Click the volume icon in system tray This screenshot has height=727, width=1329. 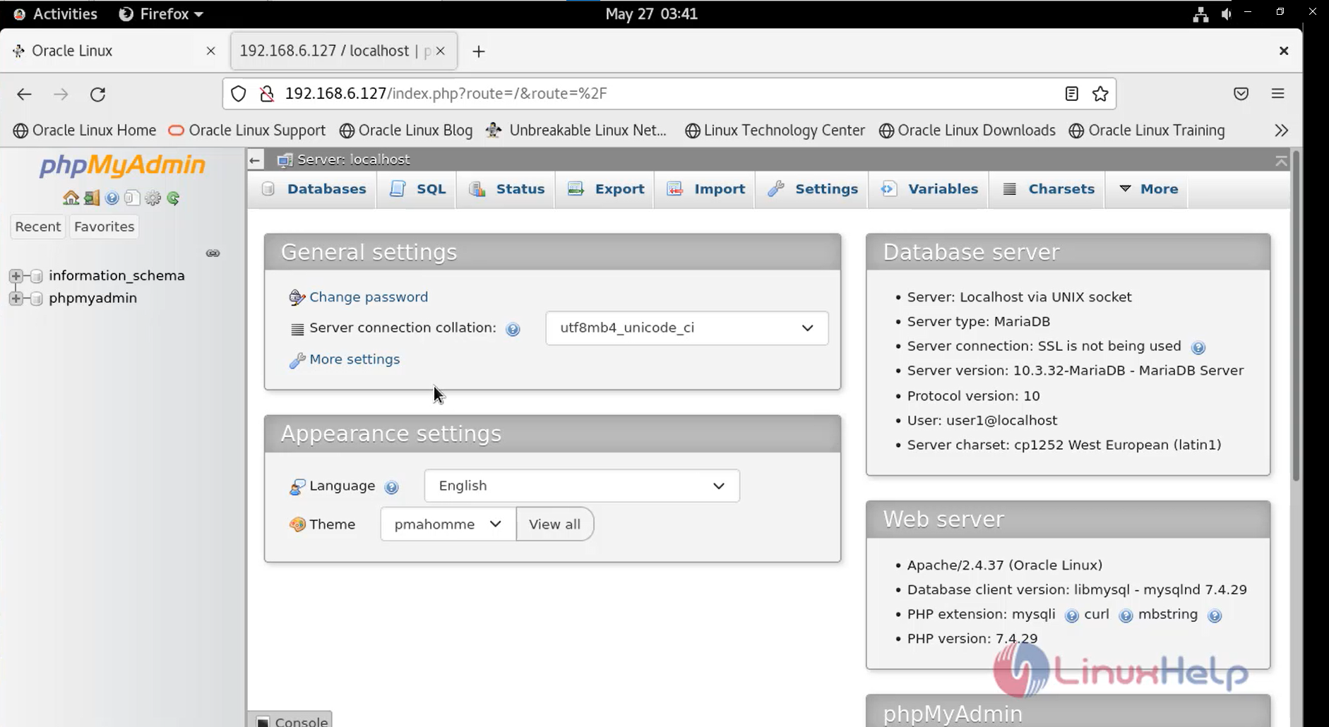pos(1227,14)
